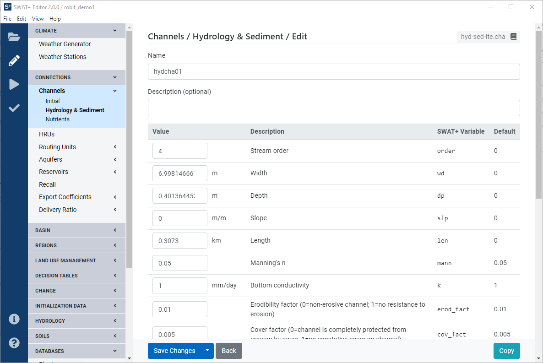This screenshot has width=543, height=363.
Task: Go back using the Back button
Action: coord(228,351)
